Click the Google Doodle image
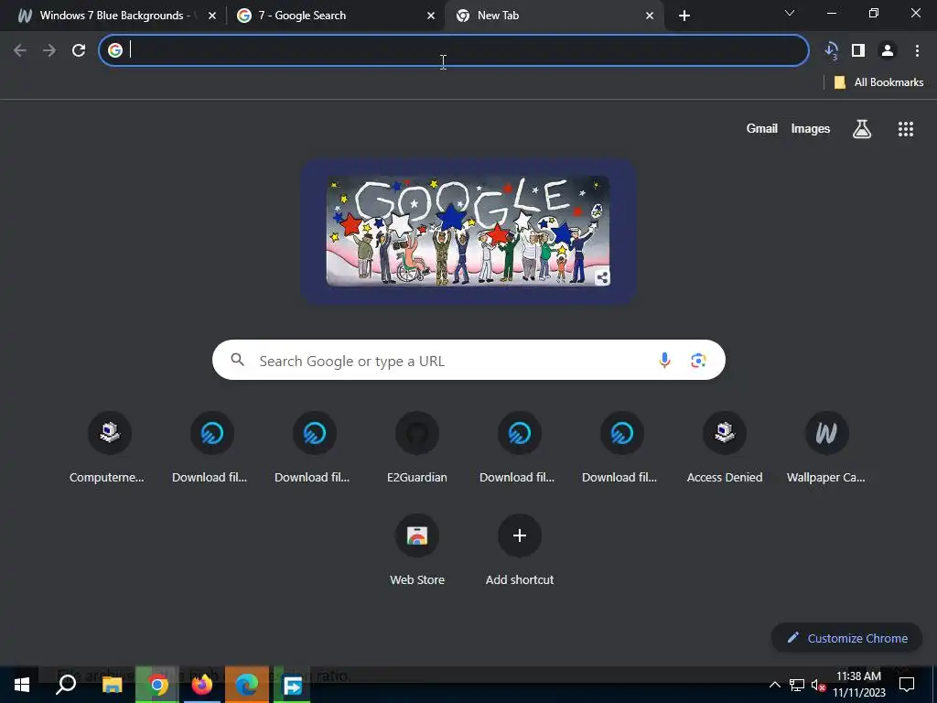 tap(468, 231)
